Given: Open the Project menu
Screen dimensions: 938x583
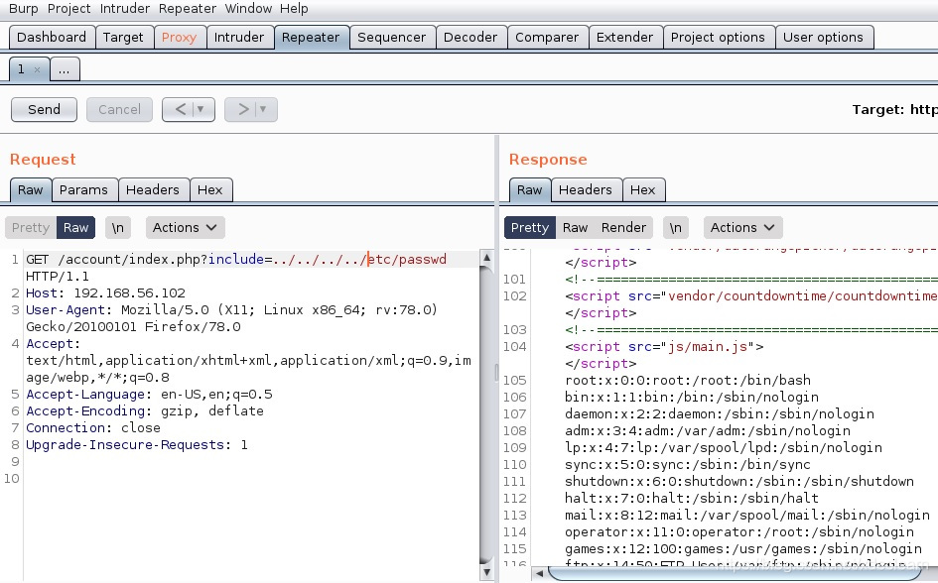Looking at the screenshot, I should [69, 9].
